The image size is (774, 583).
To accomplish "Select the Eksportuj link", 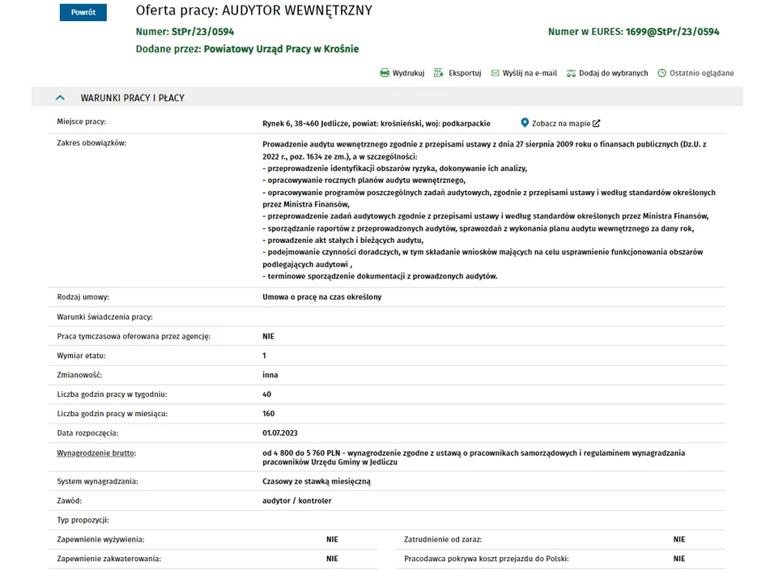I will coord(465,73).
